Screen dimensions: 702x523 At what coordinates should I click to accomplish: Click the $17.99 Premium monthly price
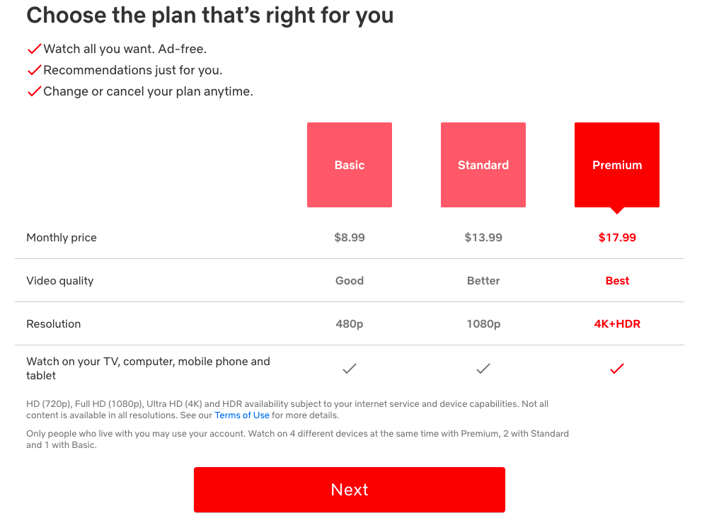(x=617, y=237)
